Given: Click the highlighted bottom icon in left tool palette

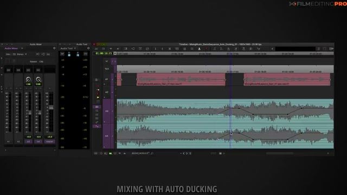Looking at the screenshot, I should click(97, 126).
